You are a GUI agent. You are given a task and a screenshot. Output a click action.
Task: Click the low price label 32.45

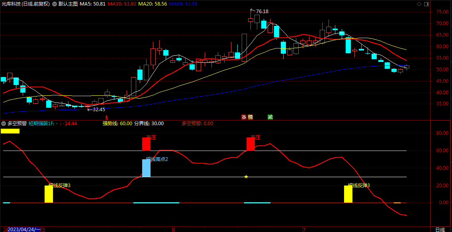click(x=99, y=109)
